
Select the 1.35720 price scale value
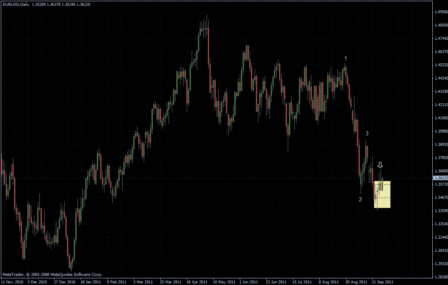tap(441, 184)
